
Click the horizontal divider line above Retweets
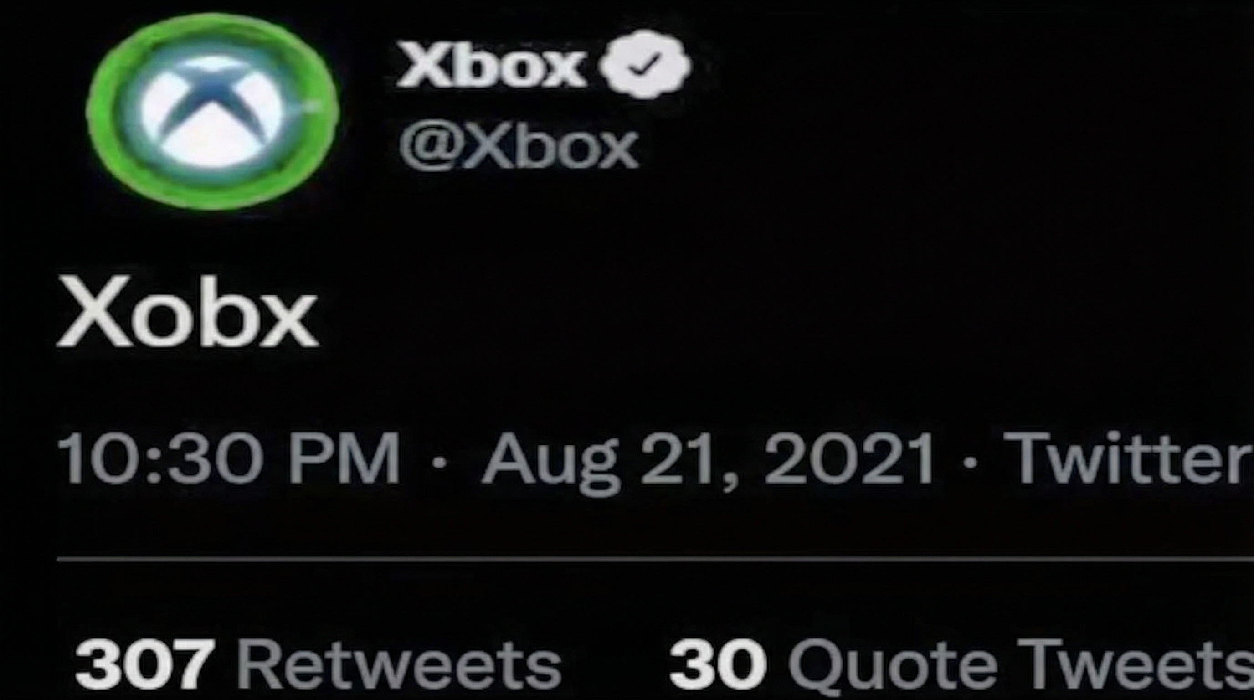tap(655, 559)
